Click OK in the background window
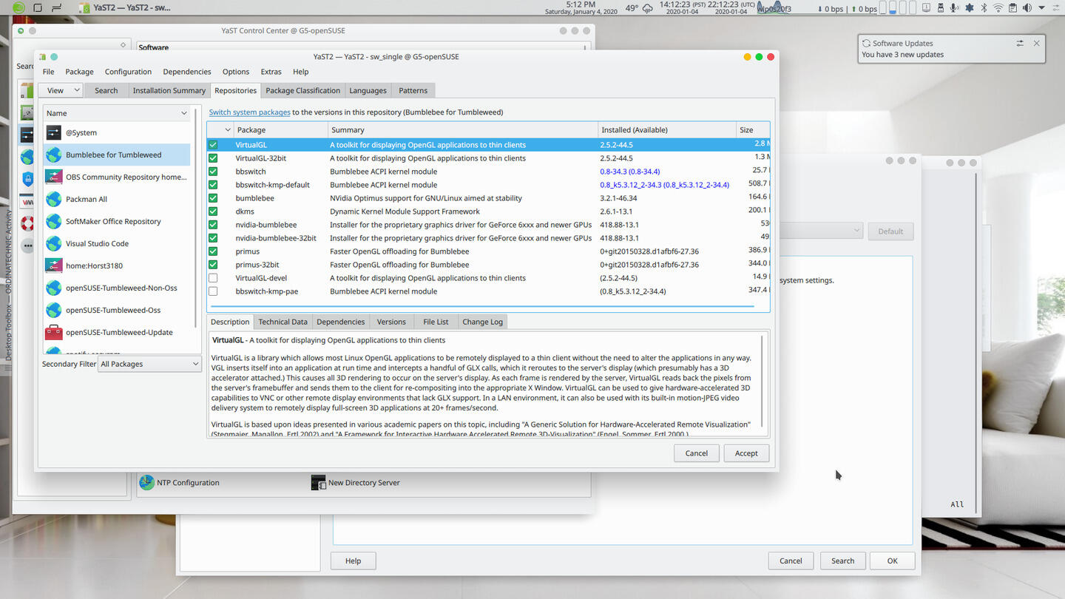The image size is (1065, 599). (892, 561)
